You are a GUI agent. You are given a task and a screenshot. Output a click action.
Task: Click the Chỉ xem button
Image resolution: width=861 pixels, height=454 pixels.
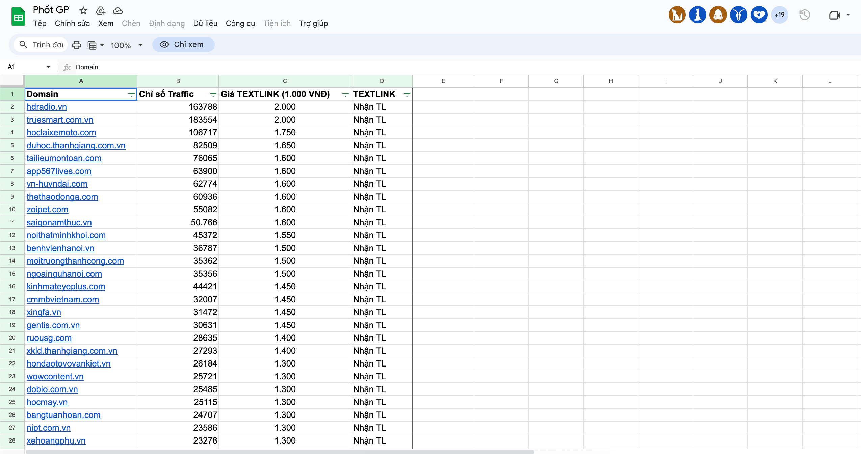click(183, 45)
